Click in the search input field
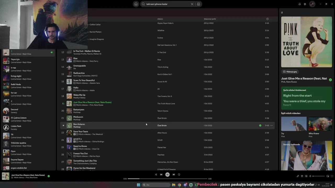The width and height of the screenshot is (335, 188). [167, 4]
